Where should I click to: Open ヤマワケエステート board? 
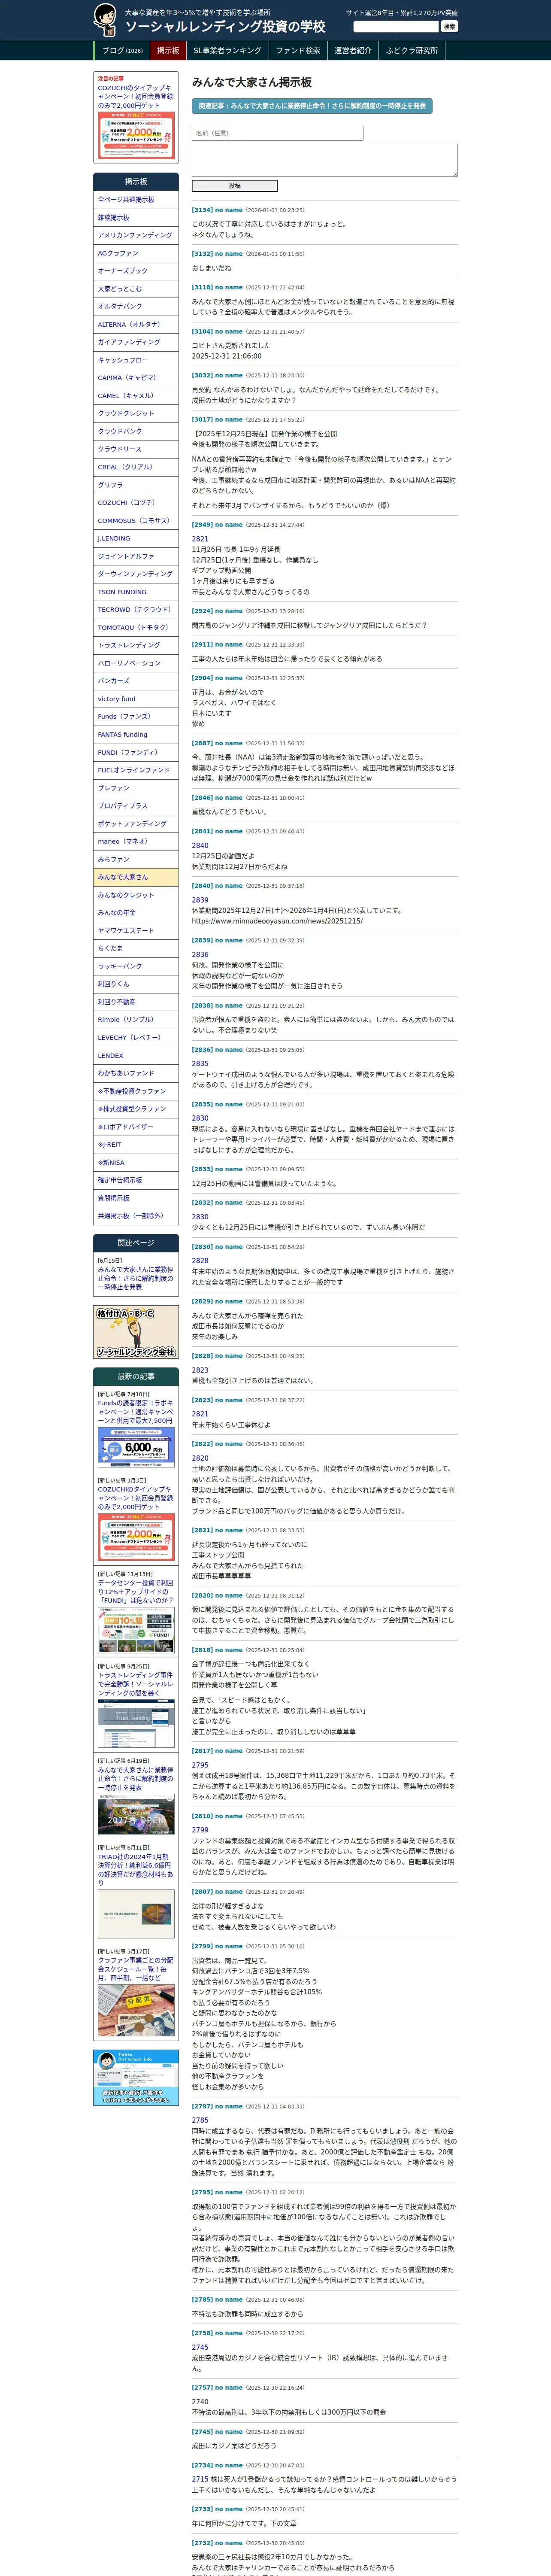(136, 931)
